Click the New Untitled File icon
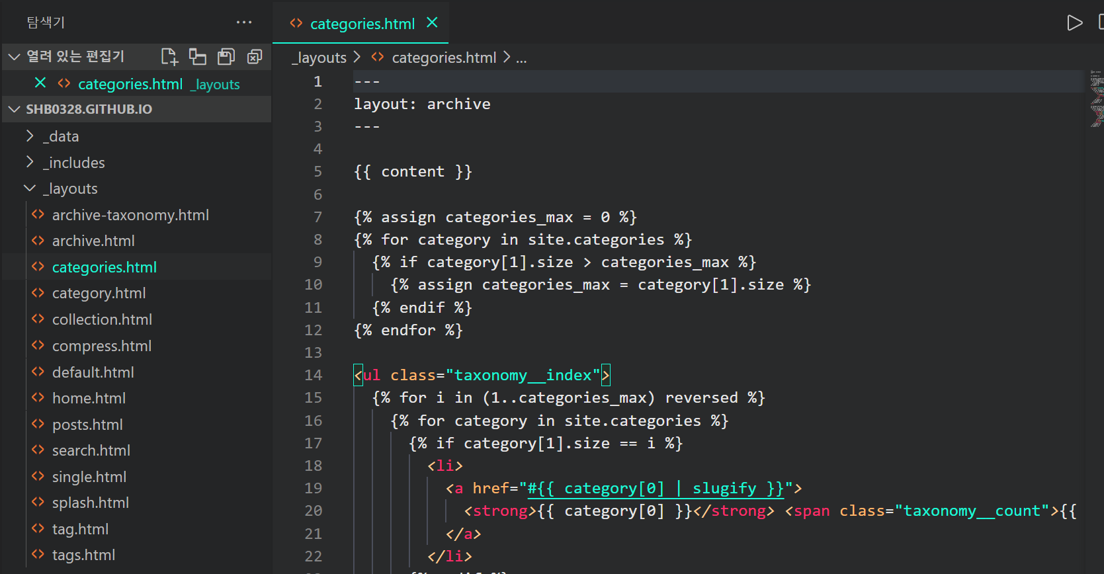 click(169, 57)
